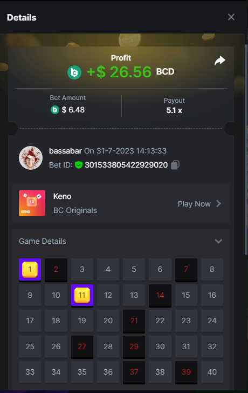Screen dimensions: 248x393
Task: Collapse the Game Details section
Action: 218,241
